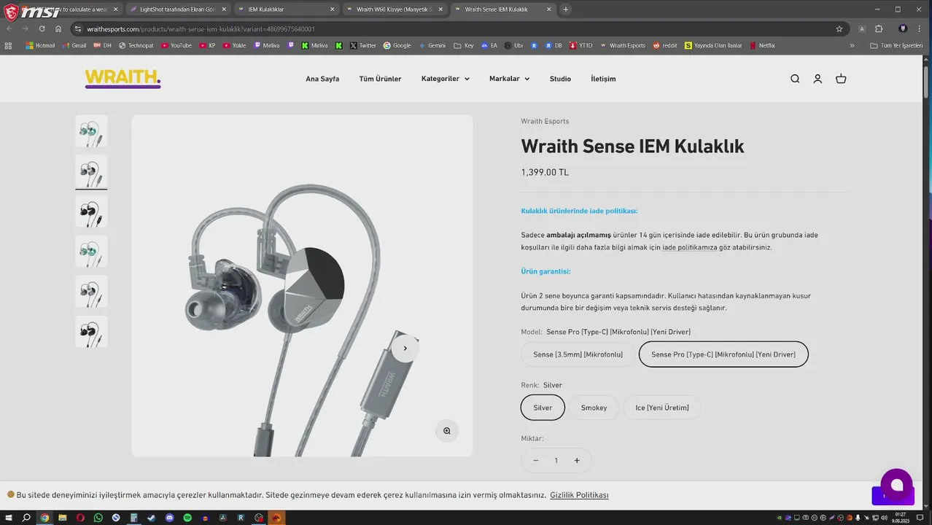Switch to Wraith W60 Klavye tab
Viewport: 932px width, 525px height.
[394, 9]
